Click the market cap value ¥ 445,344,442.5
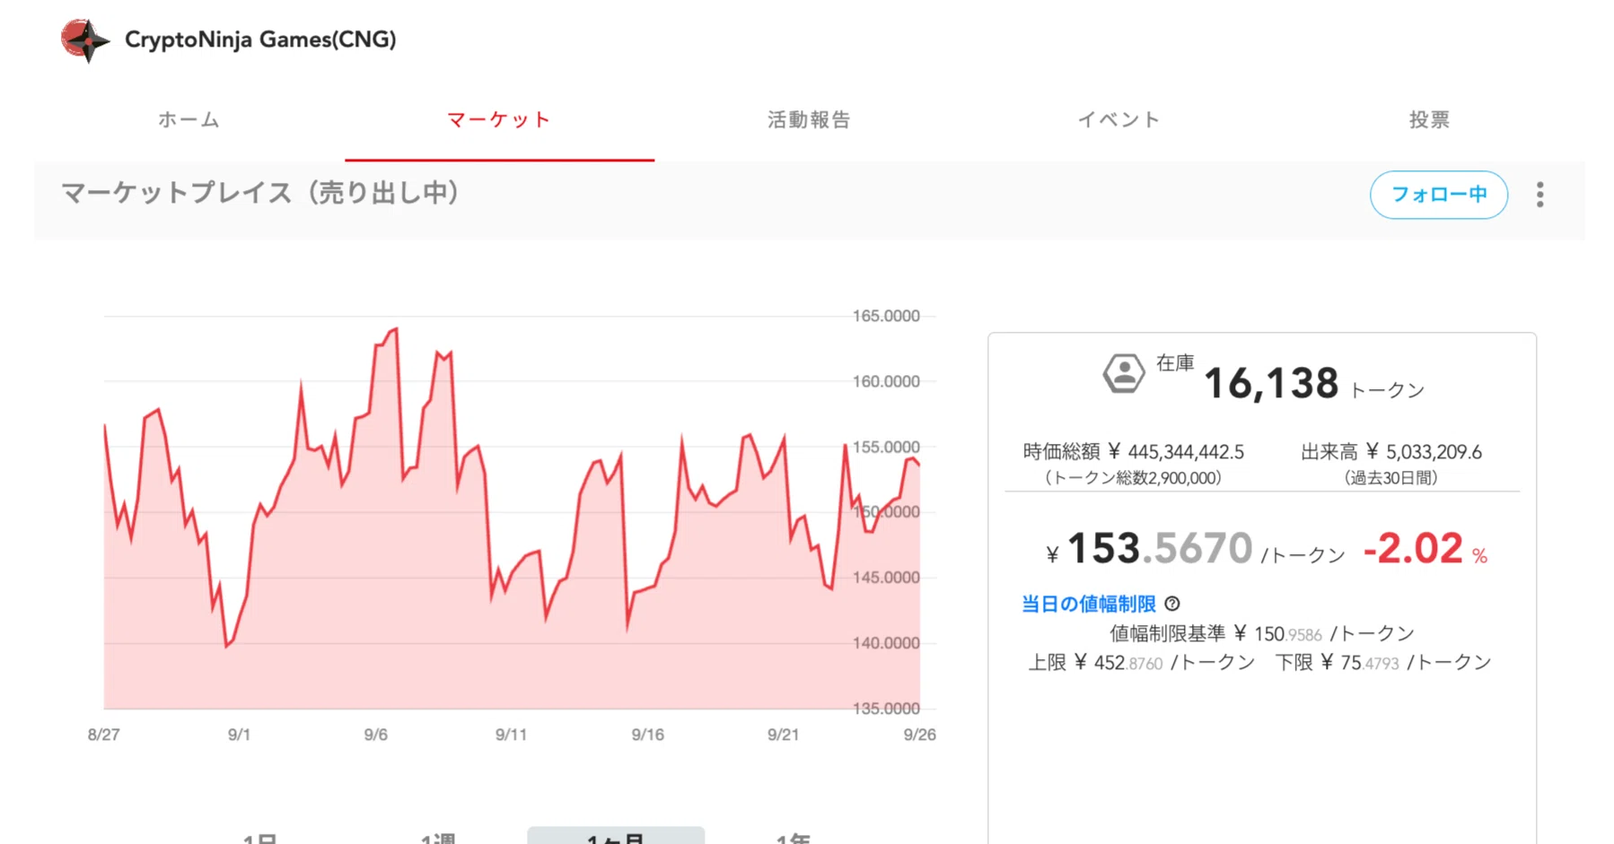The image size is (1614, 844). coord(1175,452)
